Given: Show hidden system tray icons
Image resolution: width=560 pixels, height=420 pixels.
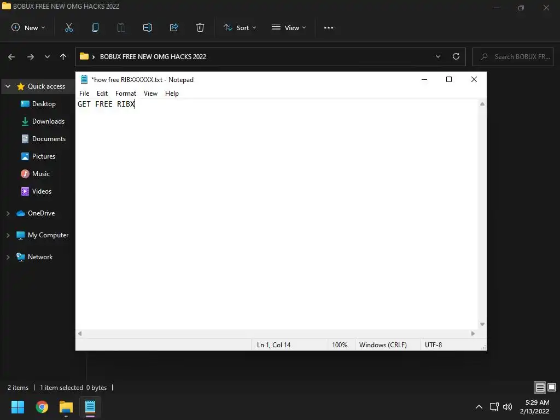Looking at the screenshot, I should coord(479,407).
